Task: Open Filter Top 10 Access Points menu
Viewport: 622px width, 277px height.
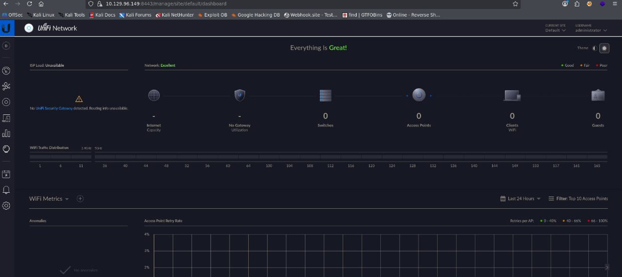Action: 578,199
